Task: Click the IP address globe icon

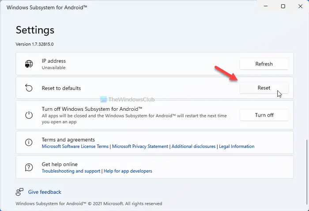Action: pyautogui.click(x=29, y=64)
